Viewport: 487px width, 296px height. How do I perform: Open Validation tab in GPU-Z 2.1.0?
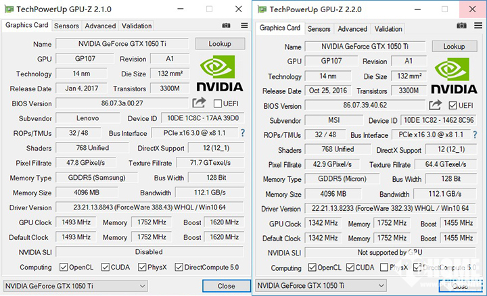coord(137,26)
